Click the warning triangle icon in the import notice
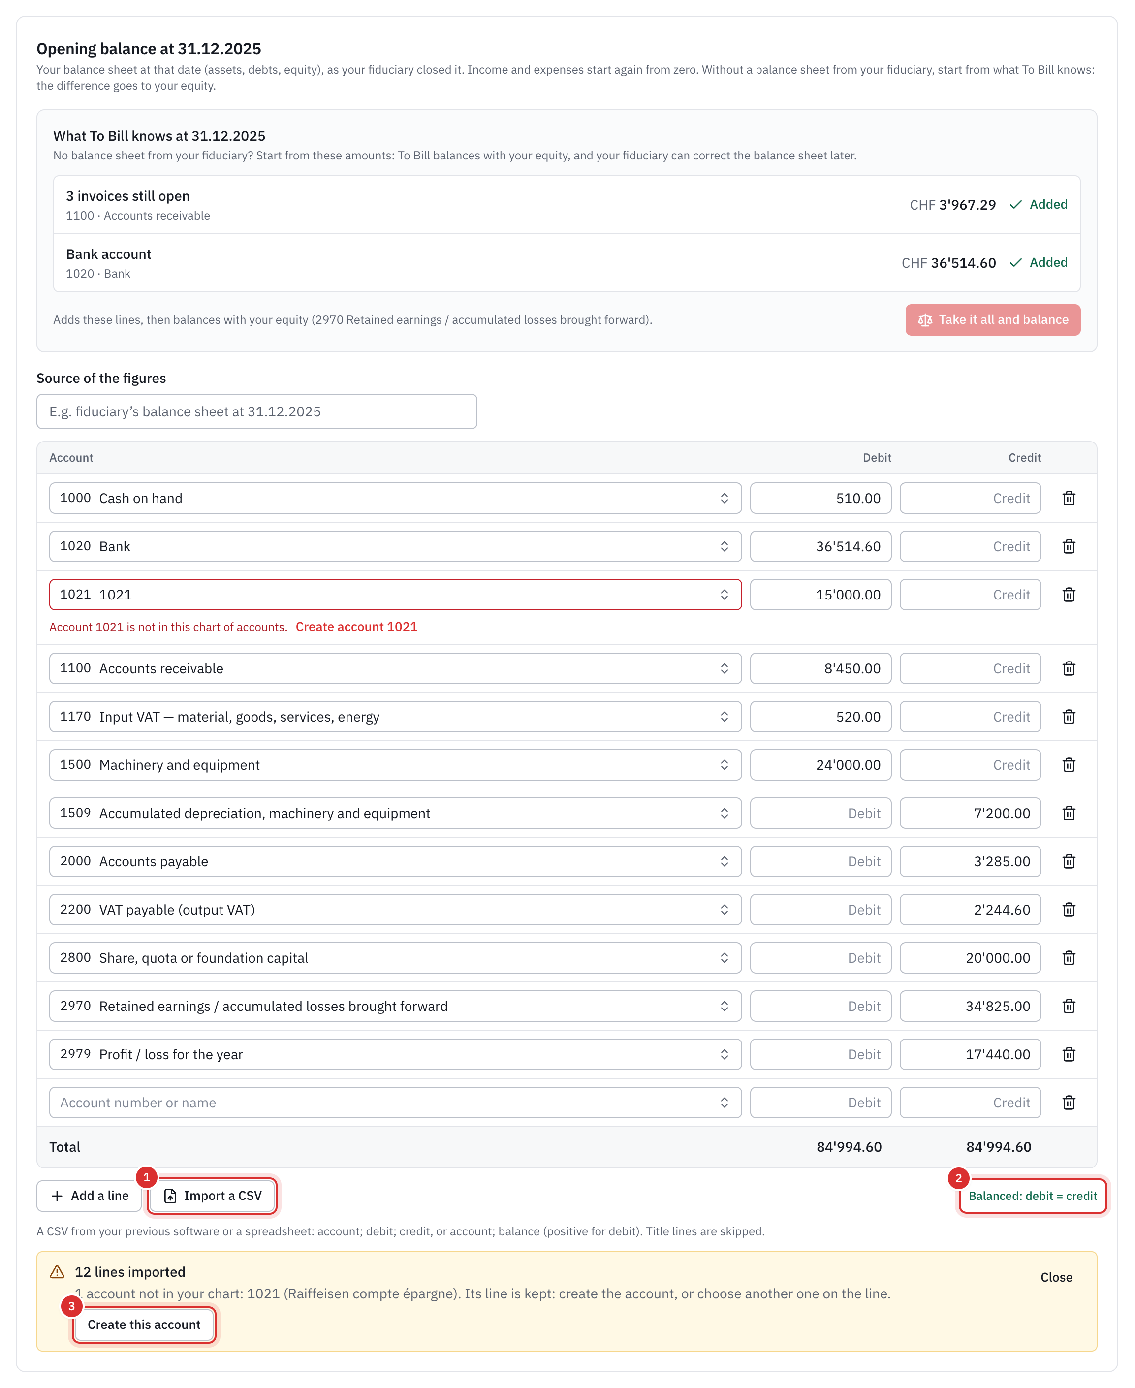This screenshot has width=1135, height=1388. tap(58, 1272)
